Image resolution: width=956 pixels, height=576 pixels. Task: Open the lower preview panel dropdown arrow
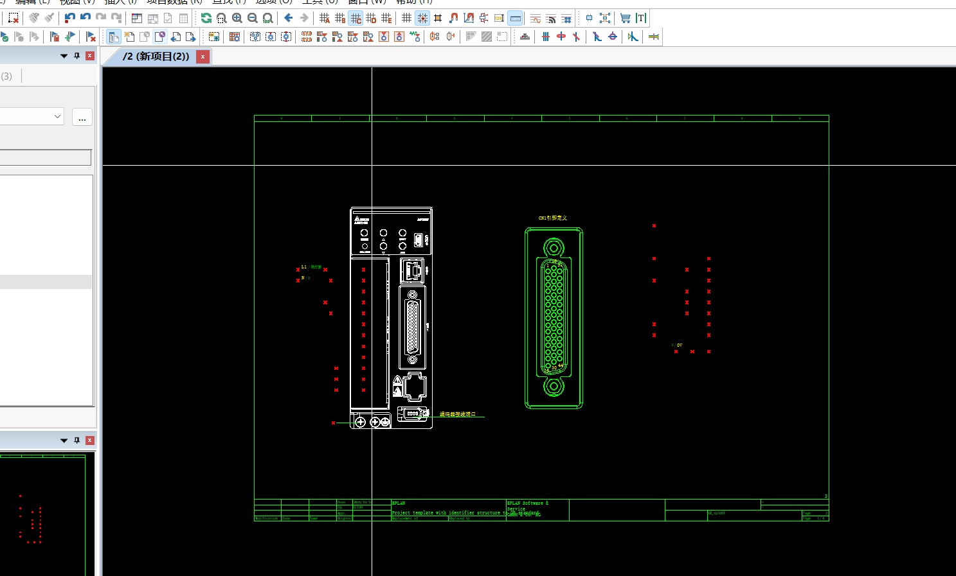coord(64,441)
